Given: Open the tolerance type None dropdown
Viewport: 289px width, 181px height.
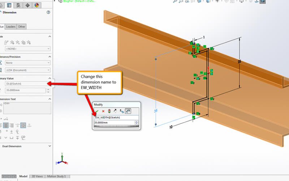Looking at the screenshot, I should coord(28,63).
